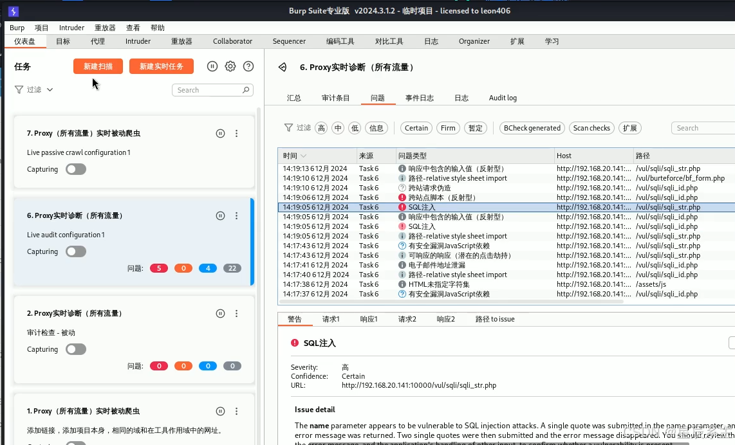The width and height of the screenshot is (735, 445).
Task: Toggle the BCheck generated filter button
Action: click(x=532, y=128)
